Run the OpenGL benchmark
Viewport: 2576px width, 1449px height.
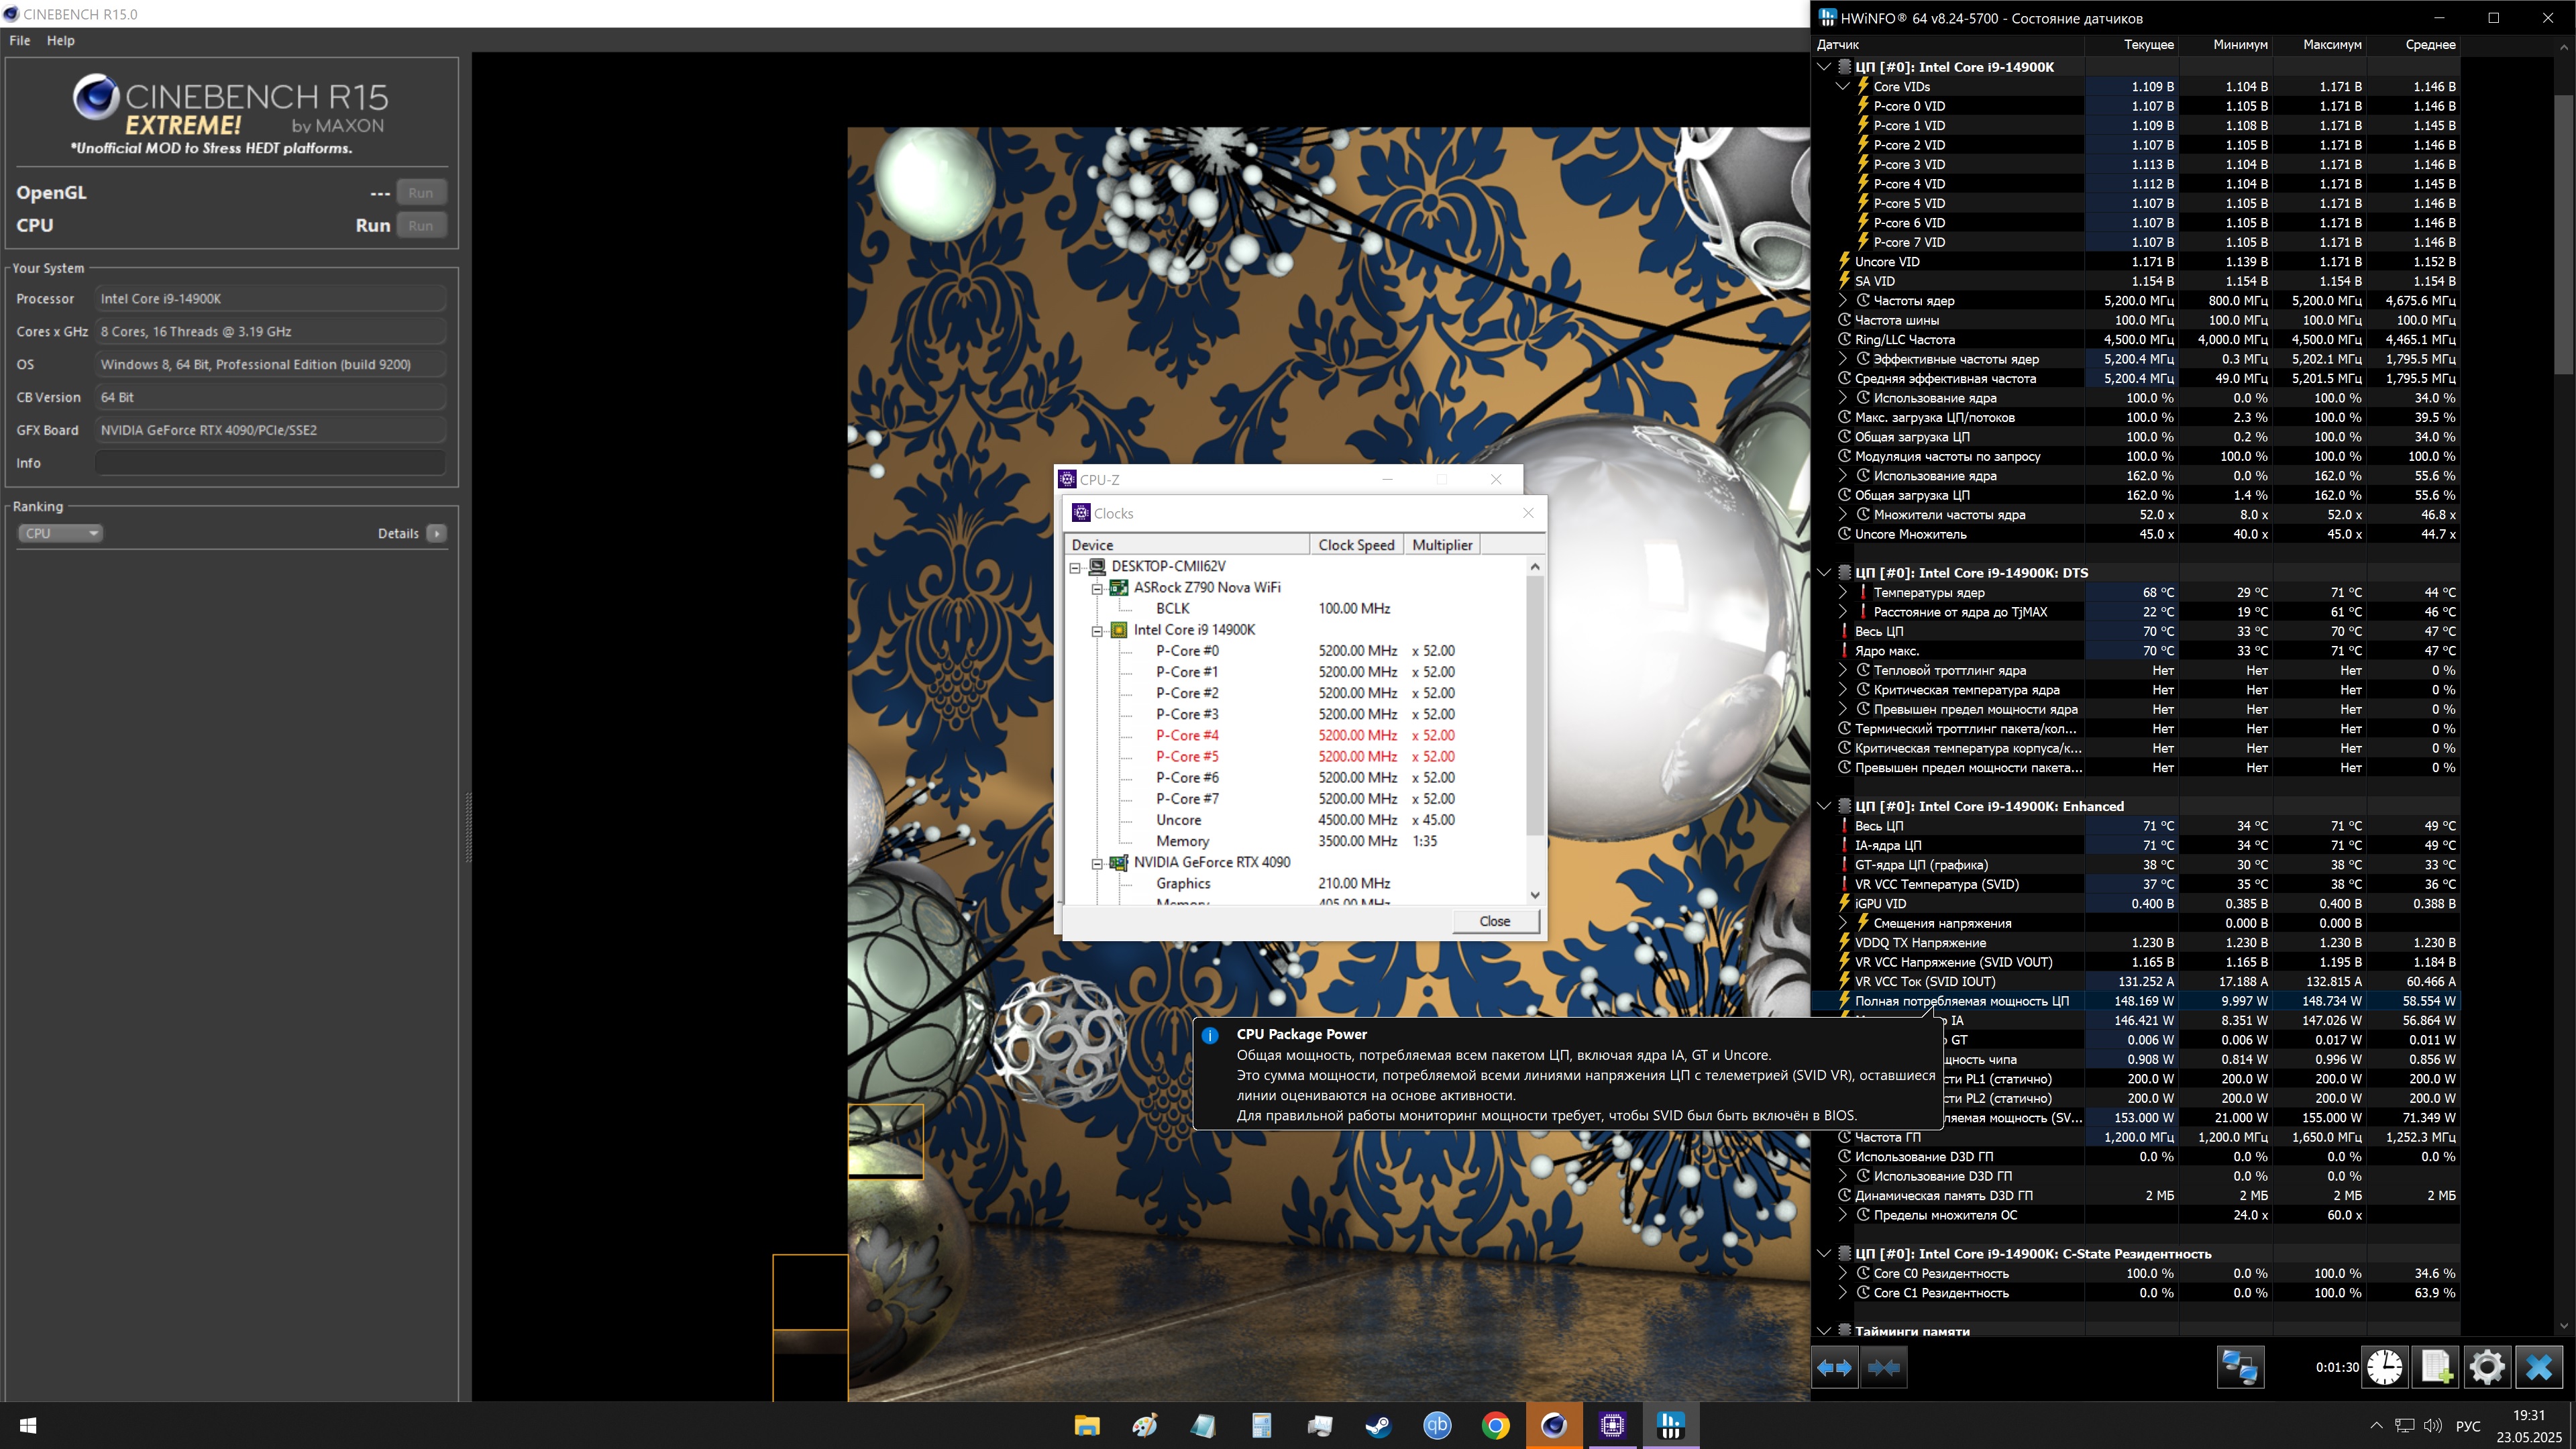coord(421,193)
